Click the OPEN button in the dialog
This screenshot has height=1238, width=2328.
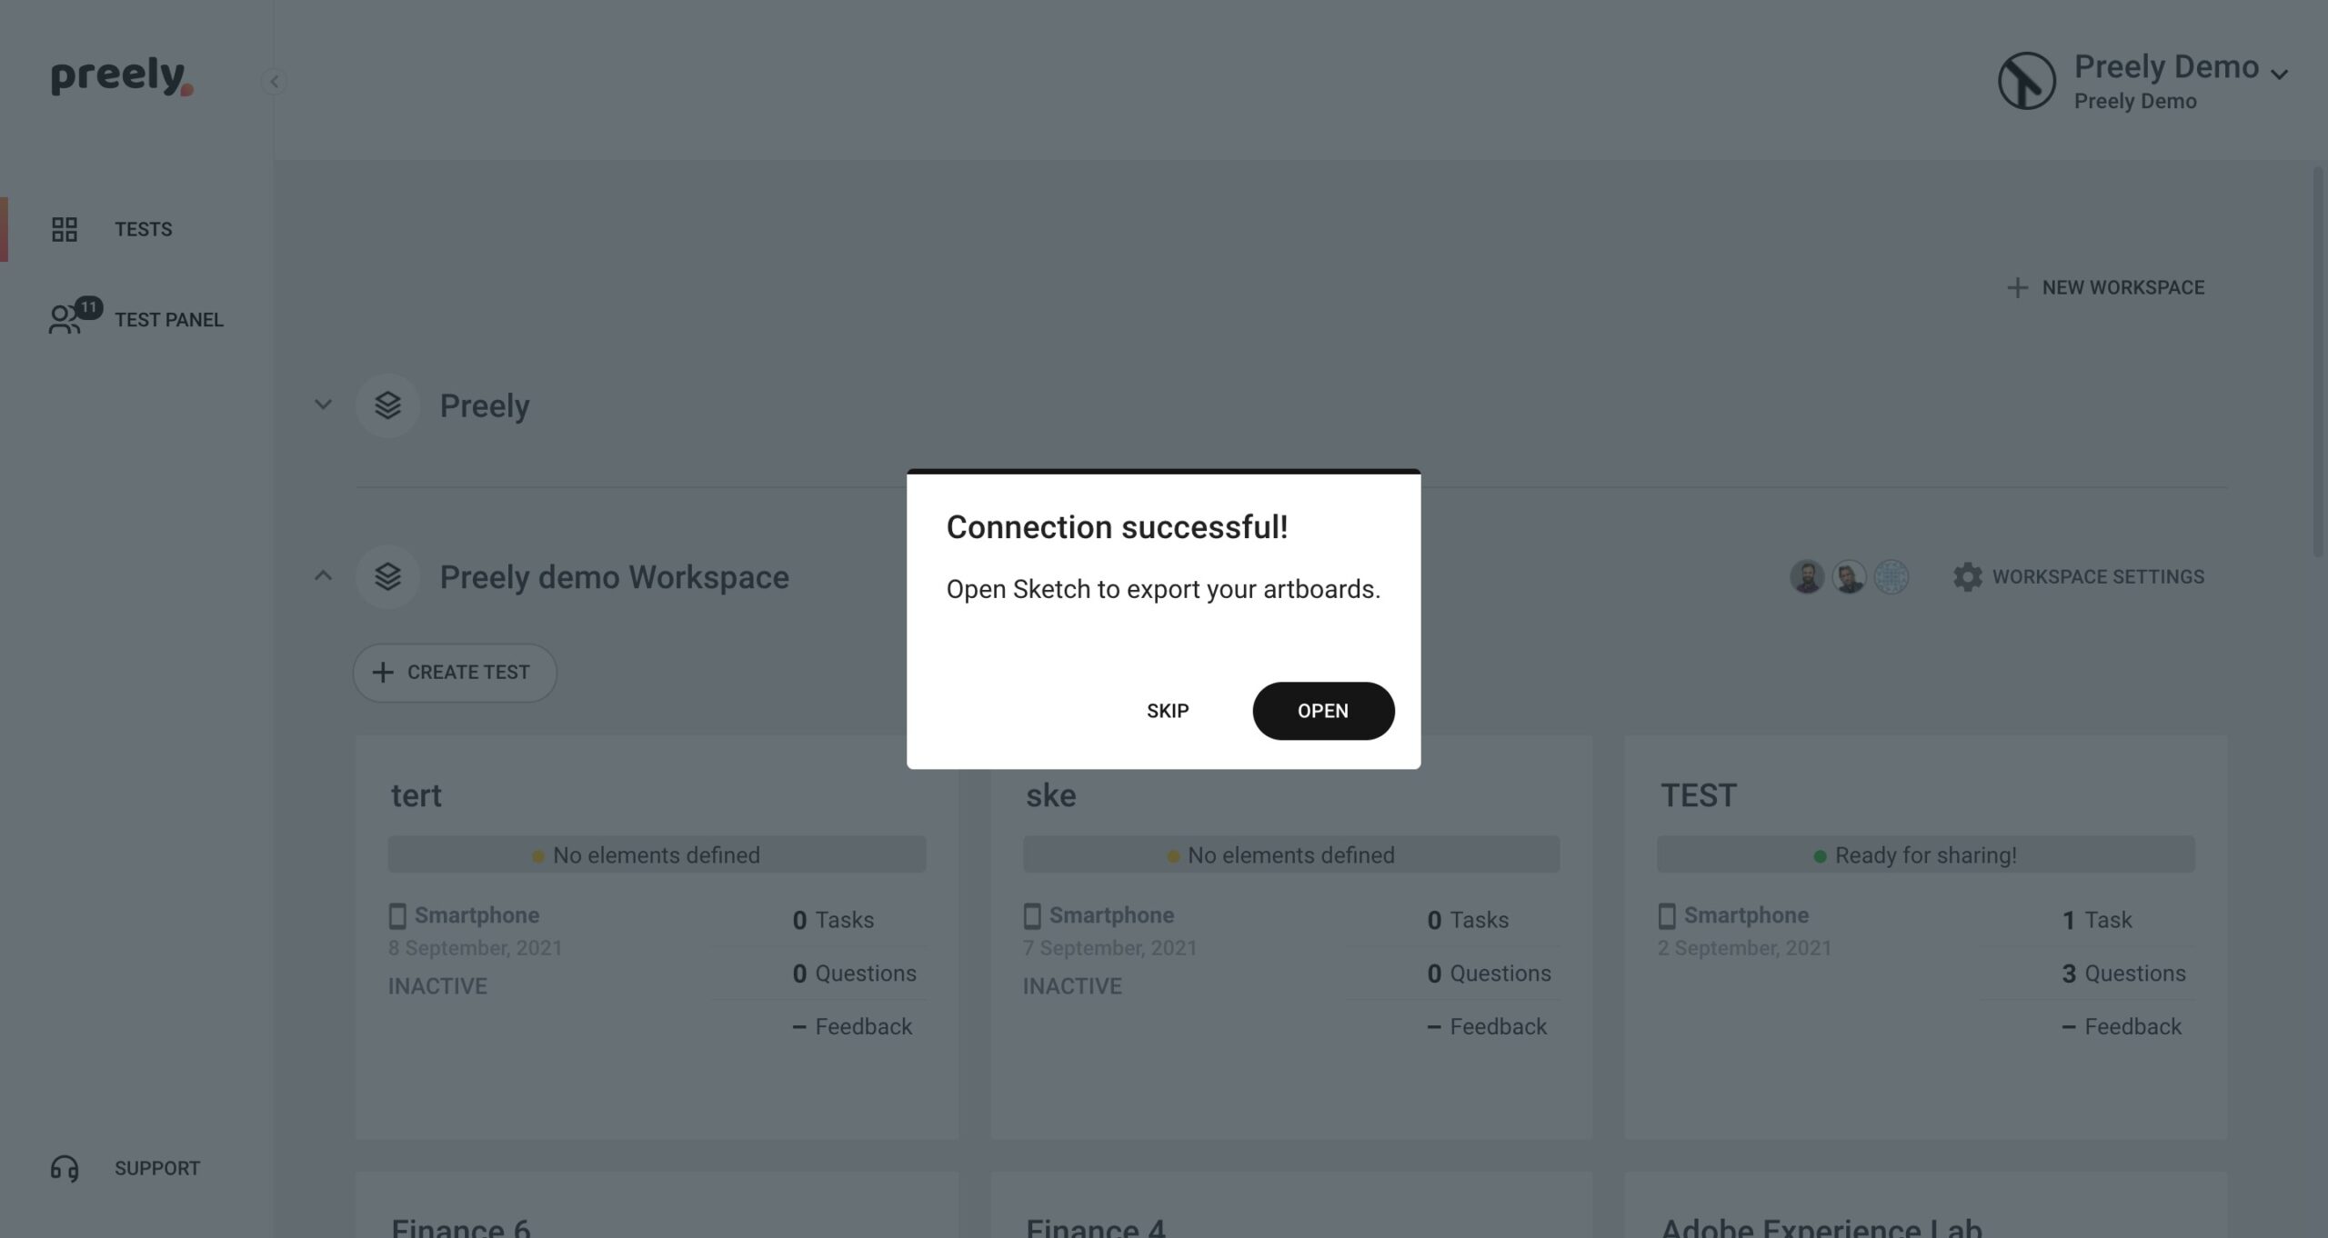click(1322, 710)
